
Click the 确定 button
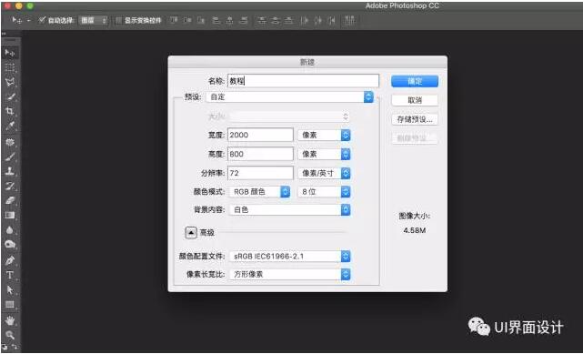[415, 81]
